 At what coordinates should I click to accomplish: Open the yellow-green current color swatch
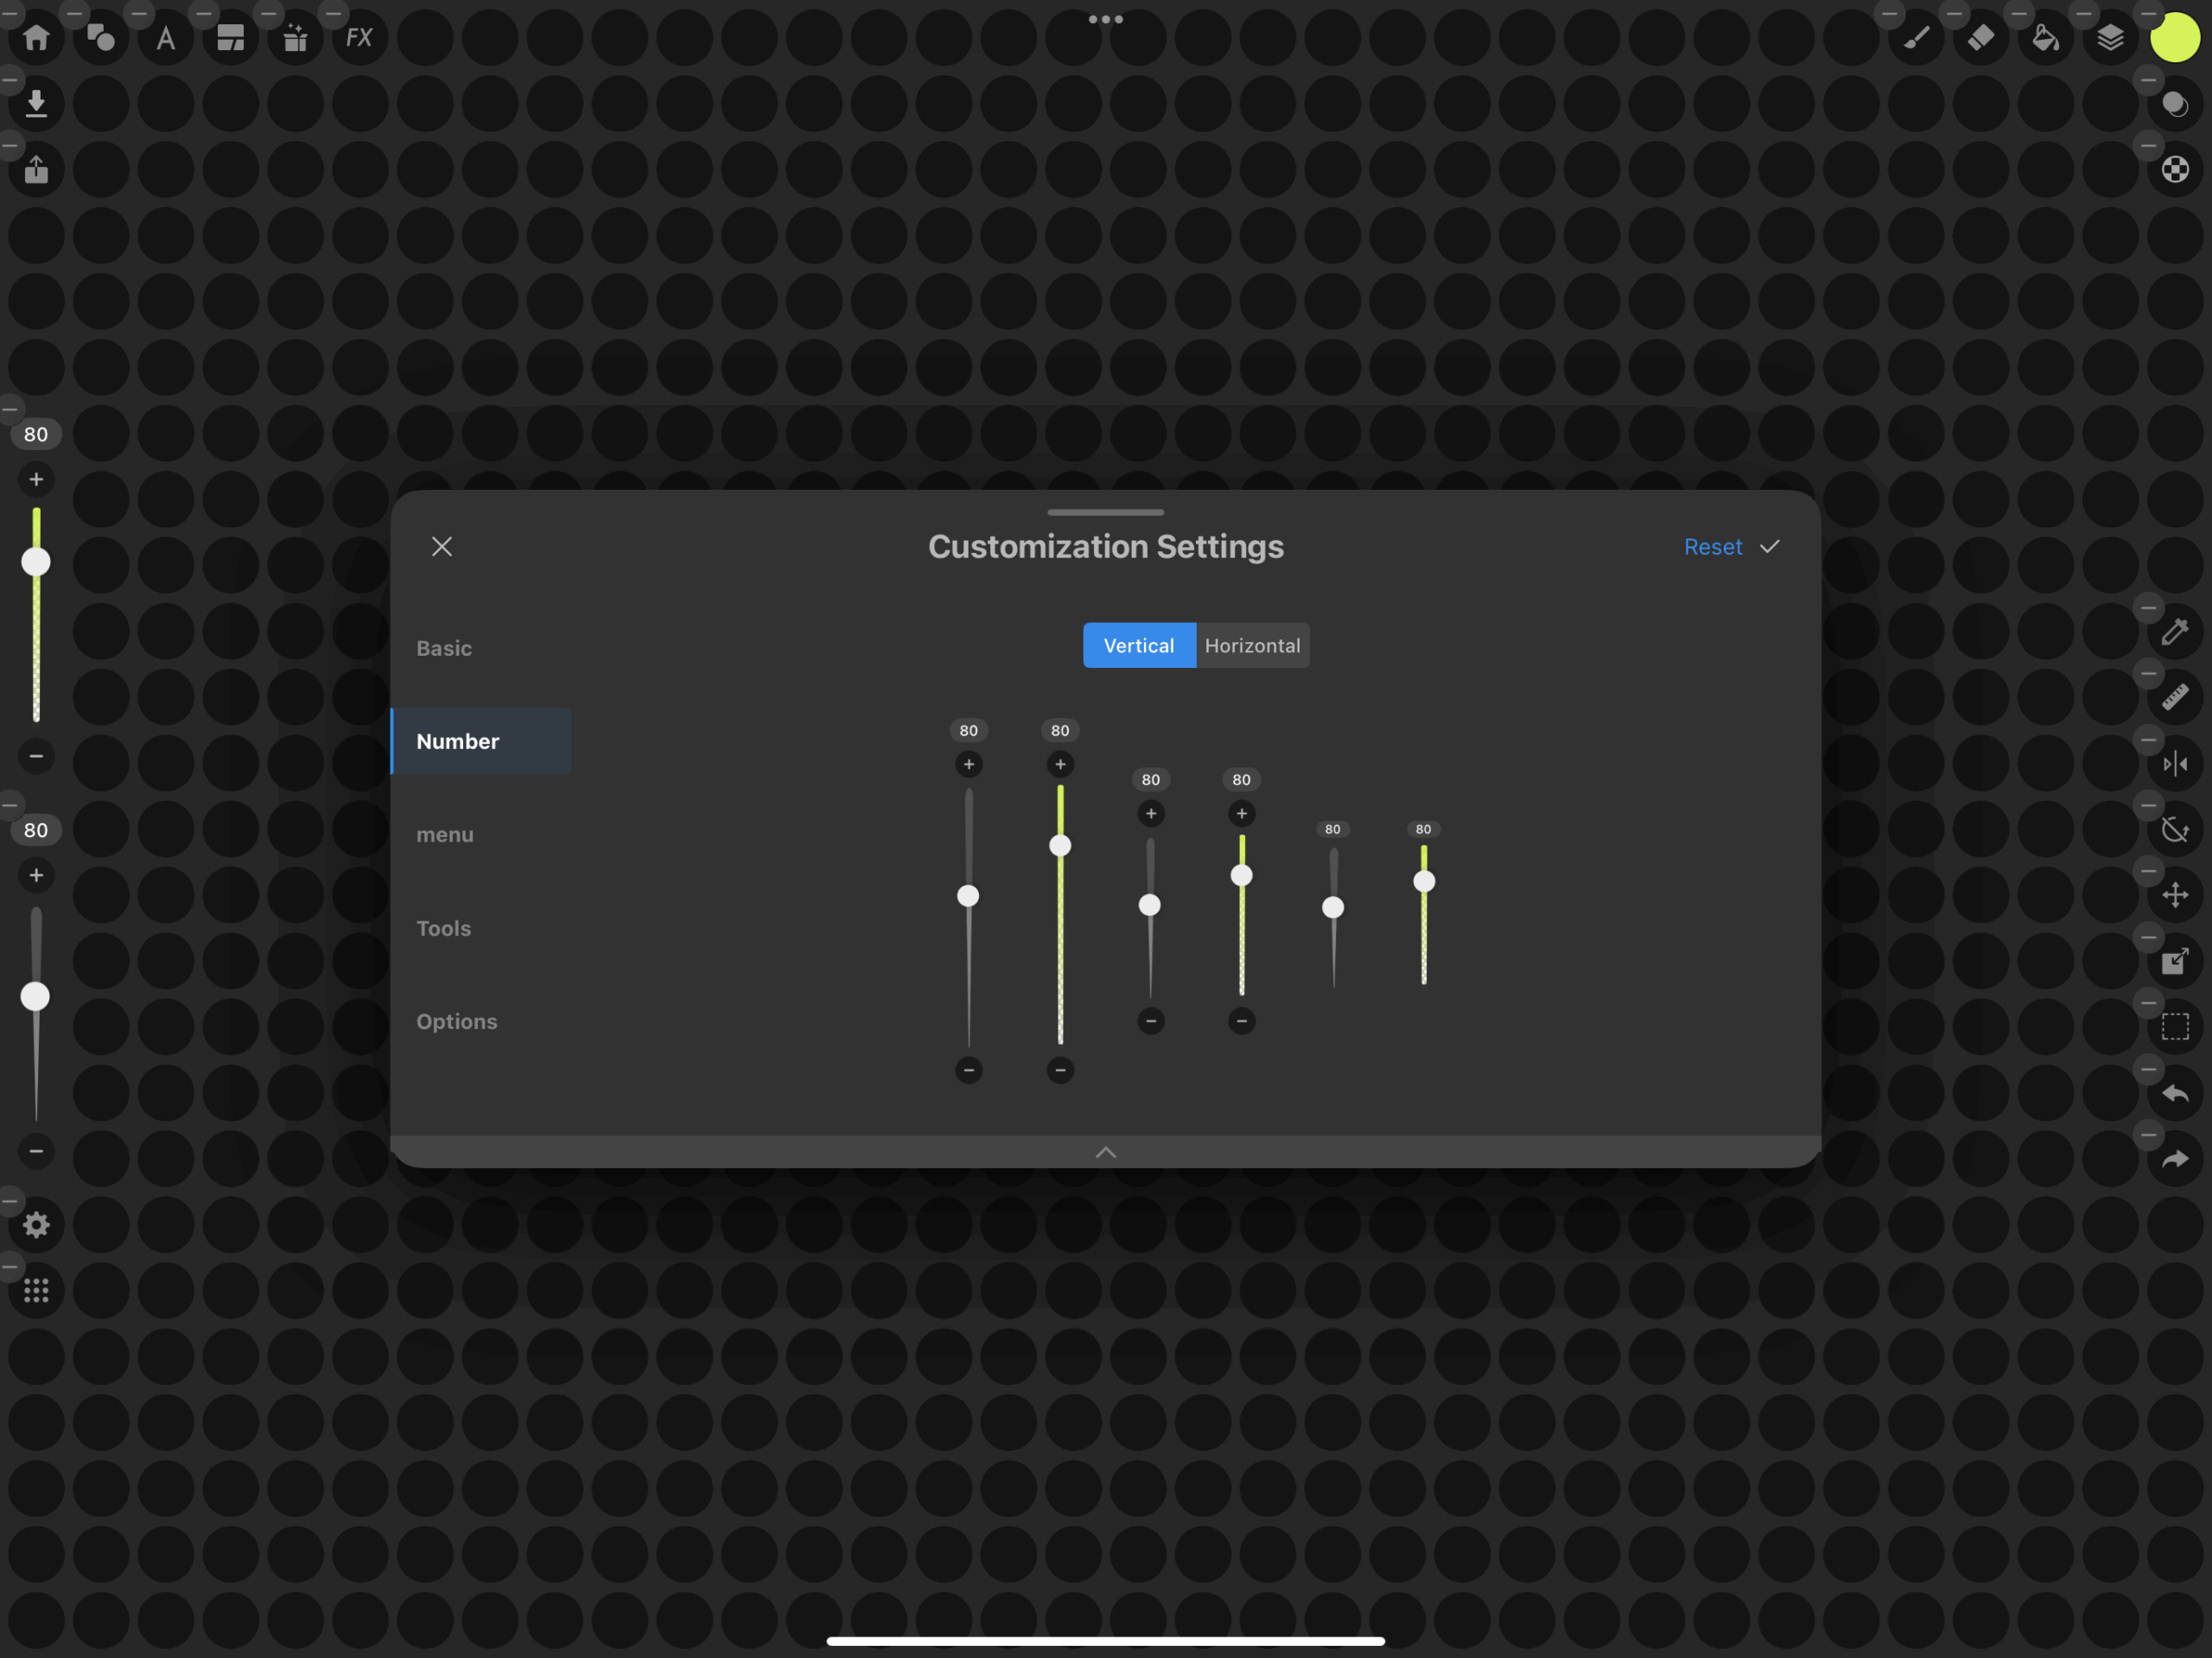pyautogui.click(x=2175, y=38)
